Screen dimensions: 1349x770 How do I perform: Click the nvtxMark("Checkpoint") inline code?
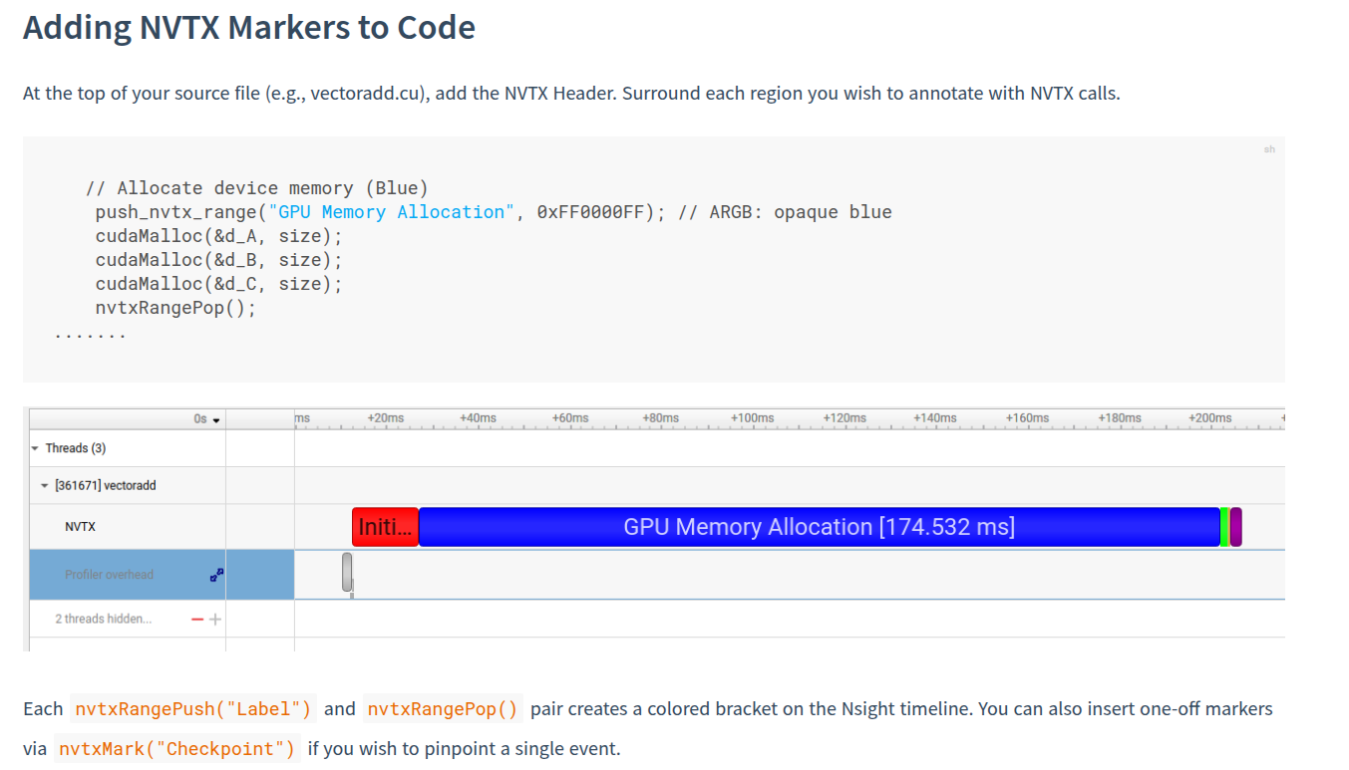177,749
